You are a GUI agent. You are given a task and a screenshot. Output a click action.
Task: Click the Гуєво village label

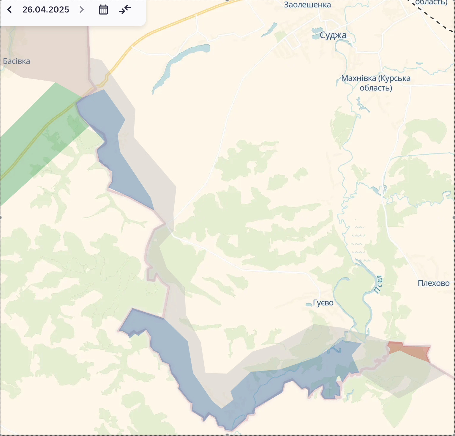(323, 303)
